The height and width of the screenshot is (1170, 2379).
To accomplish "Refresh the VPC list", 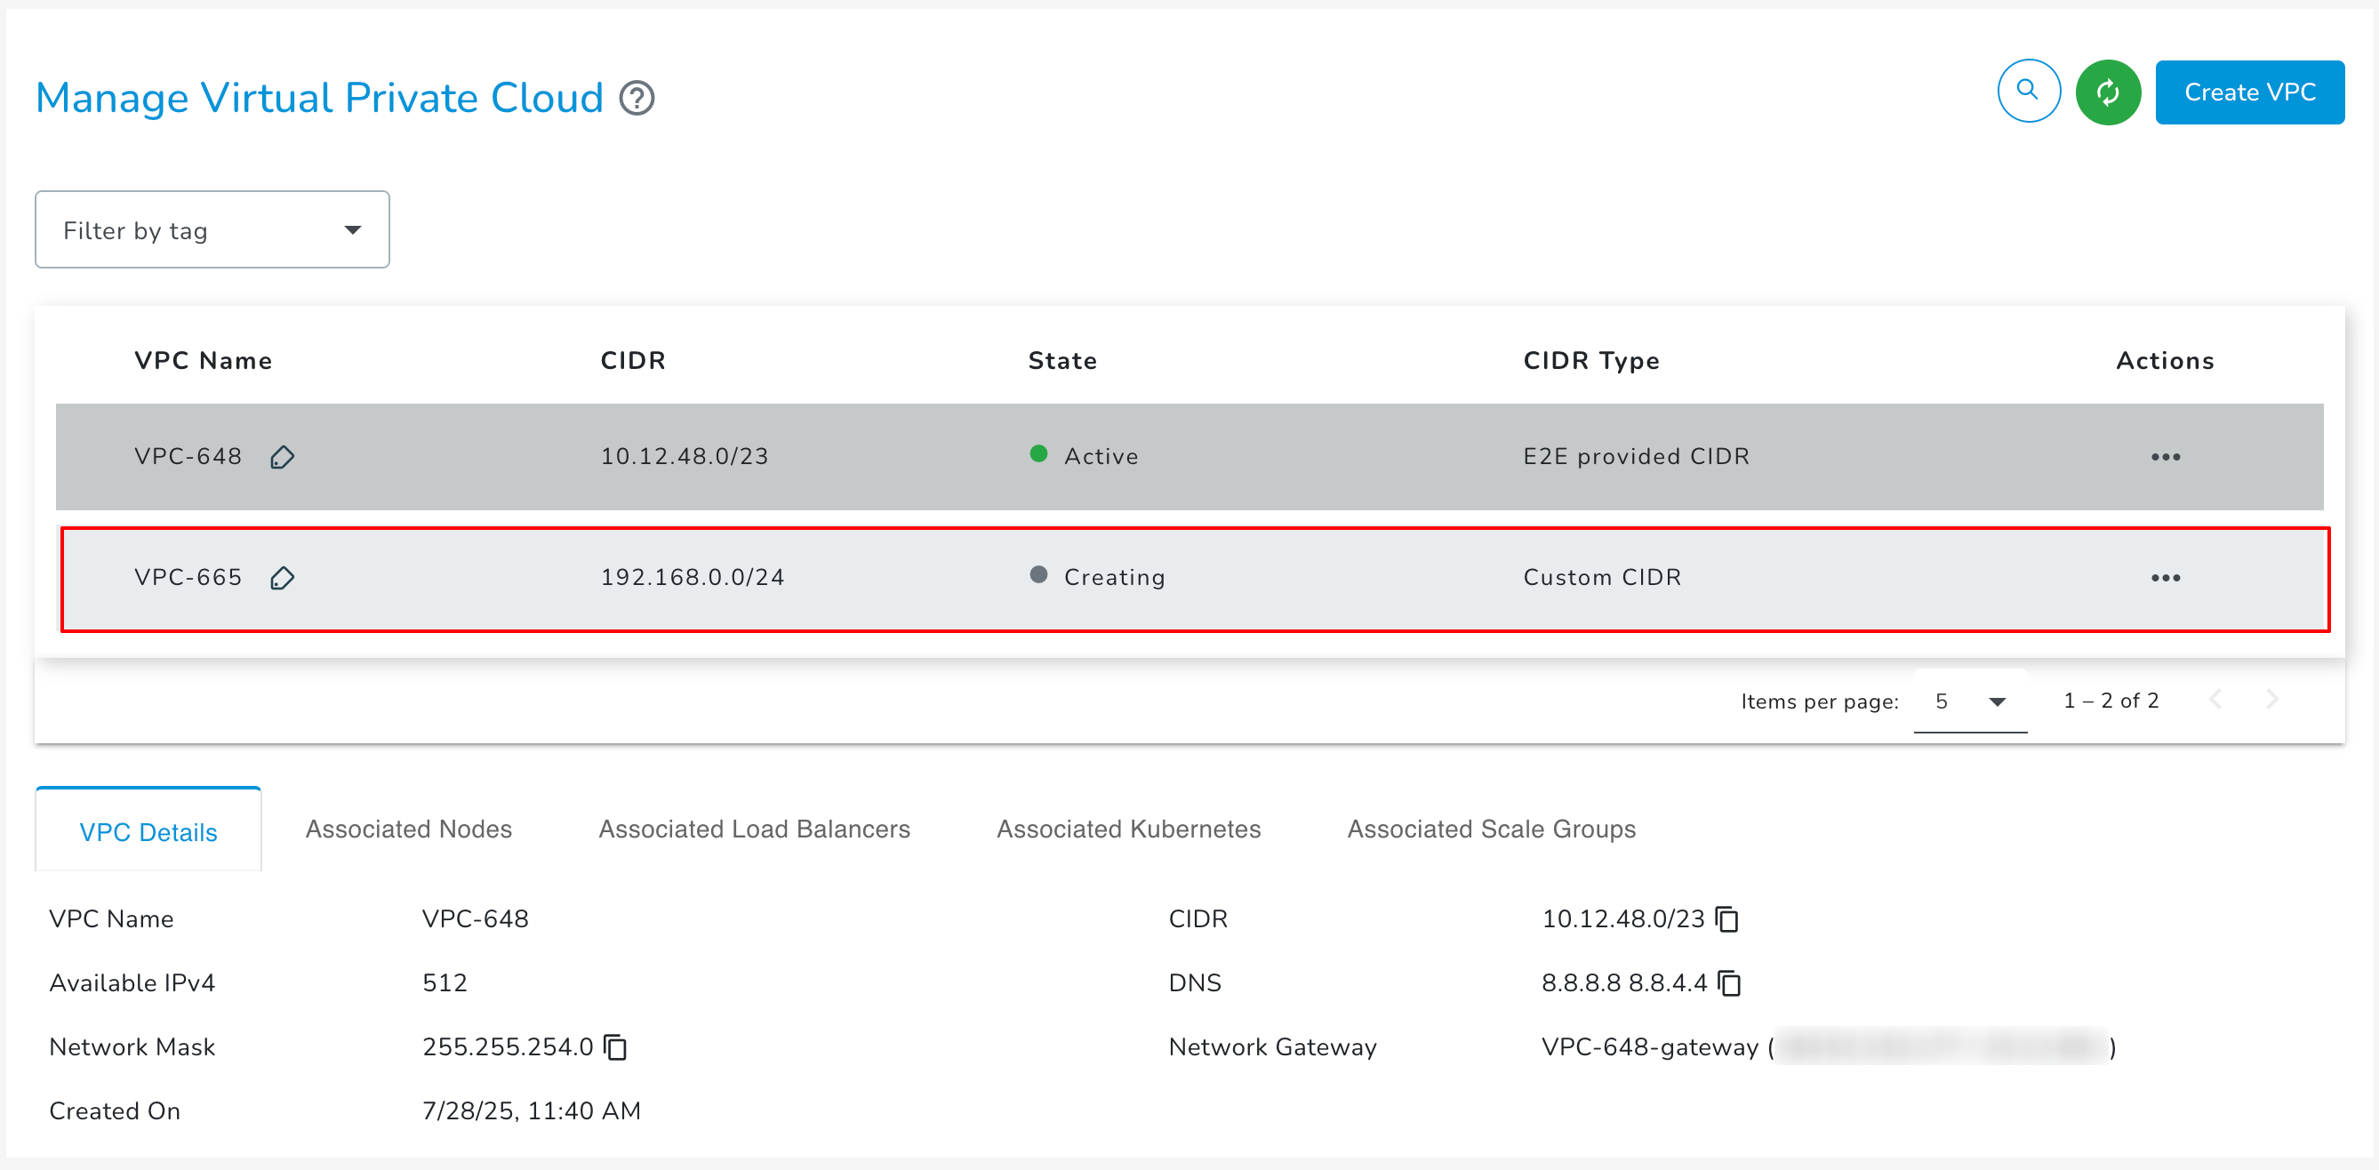I will point(2109,92).
